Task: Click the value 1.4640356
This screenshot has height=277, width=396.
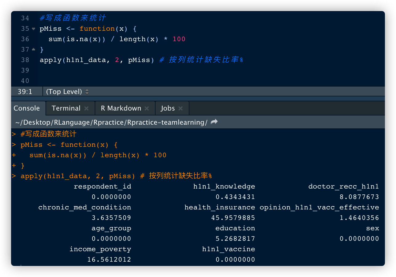Action: [x=359, y=218]
